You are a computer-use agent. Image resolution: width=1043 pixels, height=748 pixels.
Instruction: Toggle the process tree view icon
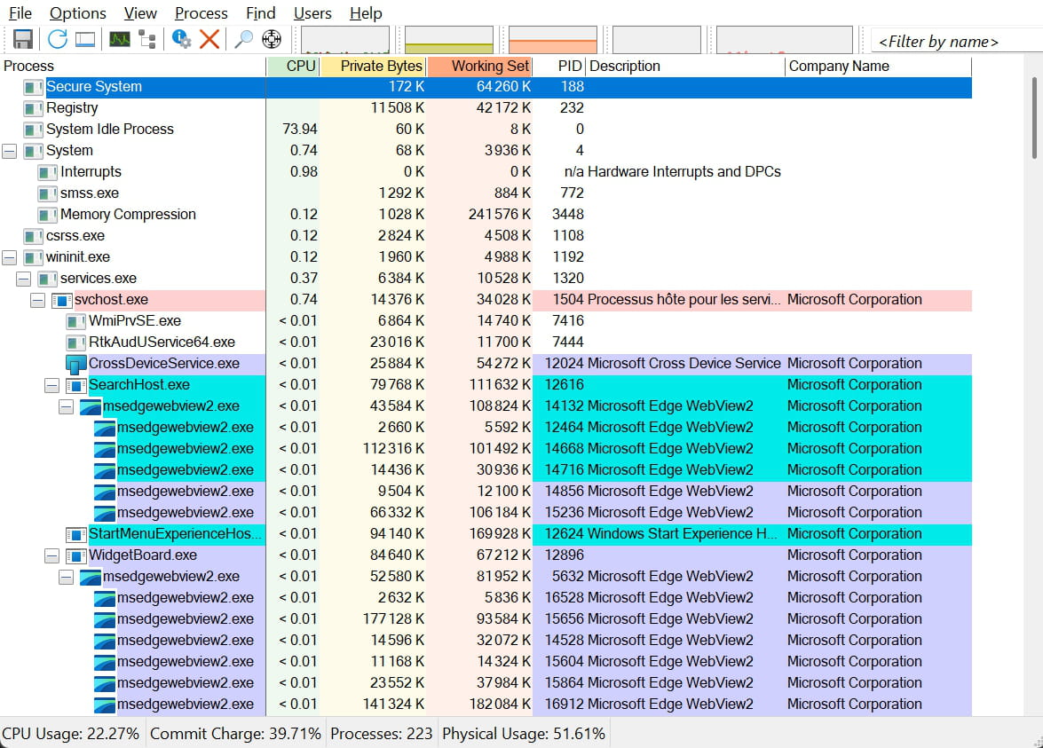[x=147, y=39]
